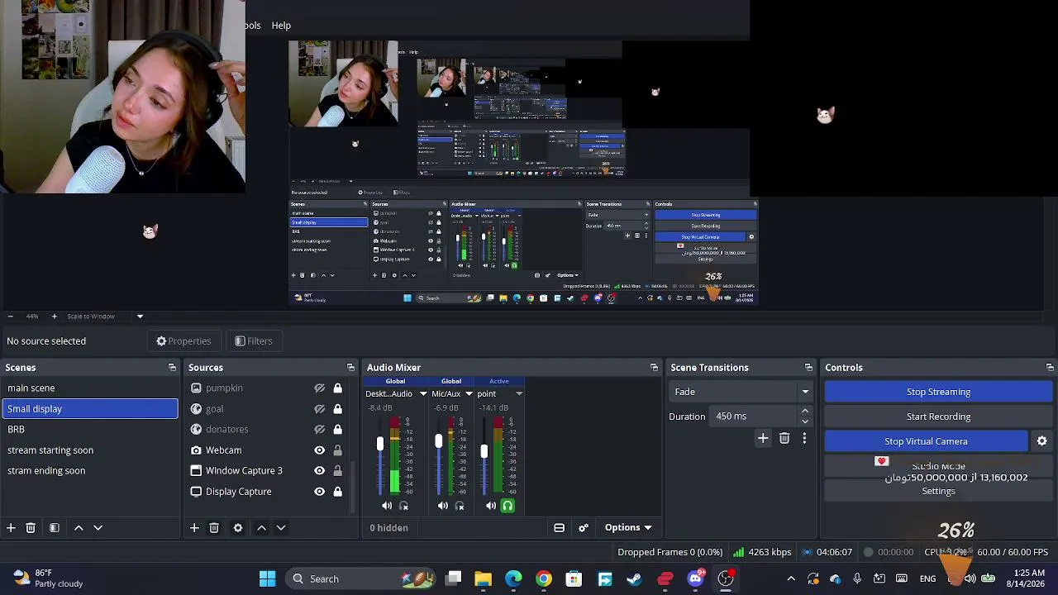Hide the Display Capture source
The height and width of the screenshot is (595, 1058).
coord(319,492)
